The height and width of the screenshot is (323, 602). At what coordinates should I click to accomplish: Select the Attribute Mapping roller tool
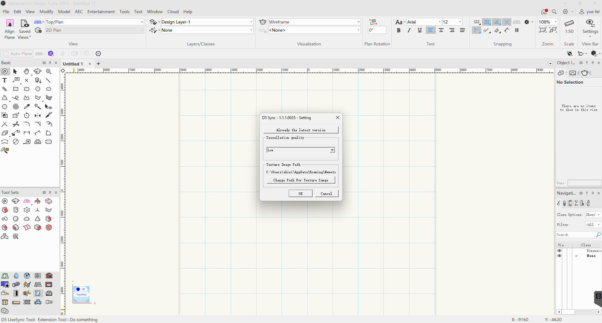tap(5, 151)
